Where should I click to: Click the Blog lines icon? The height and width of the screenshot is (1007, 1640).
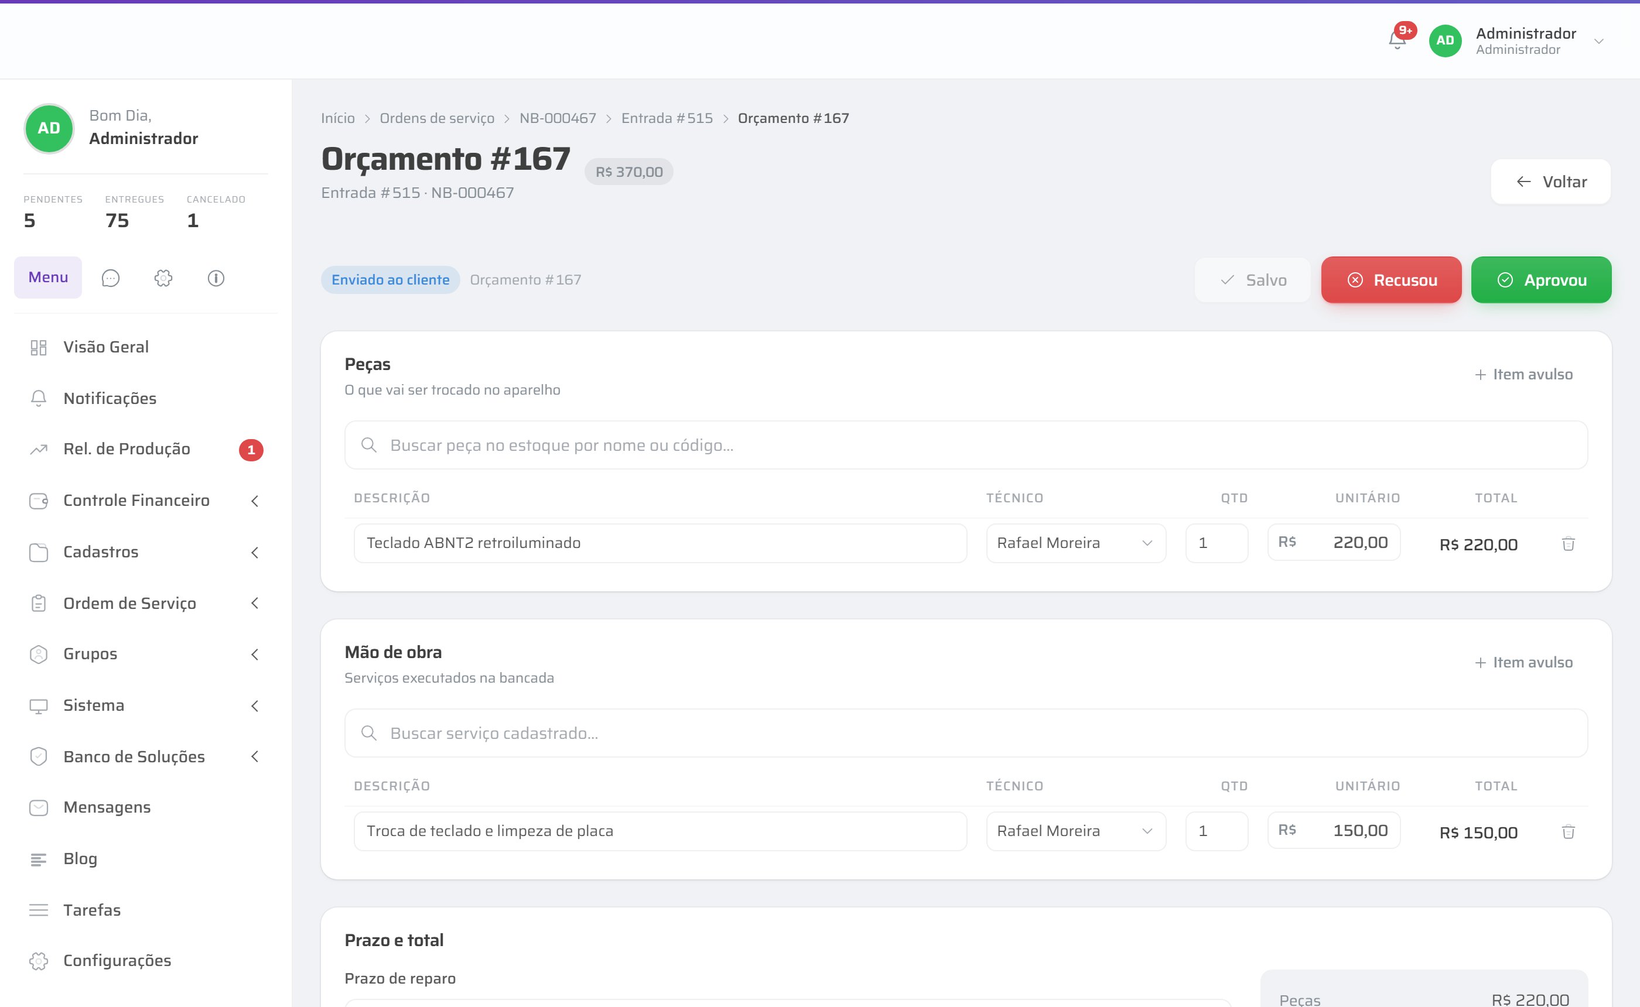pyautogui.click(x=39, y=859)
